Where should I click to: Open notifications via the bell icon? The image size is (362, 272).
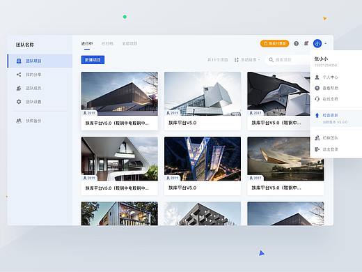click(x=306, y=43)
